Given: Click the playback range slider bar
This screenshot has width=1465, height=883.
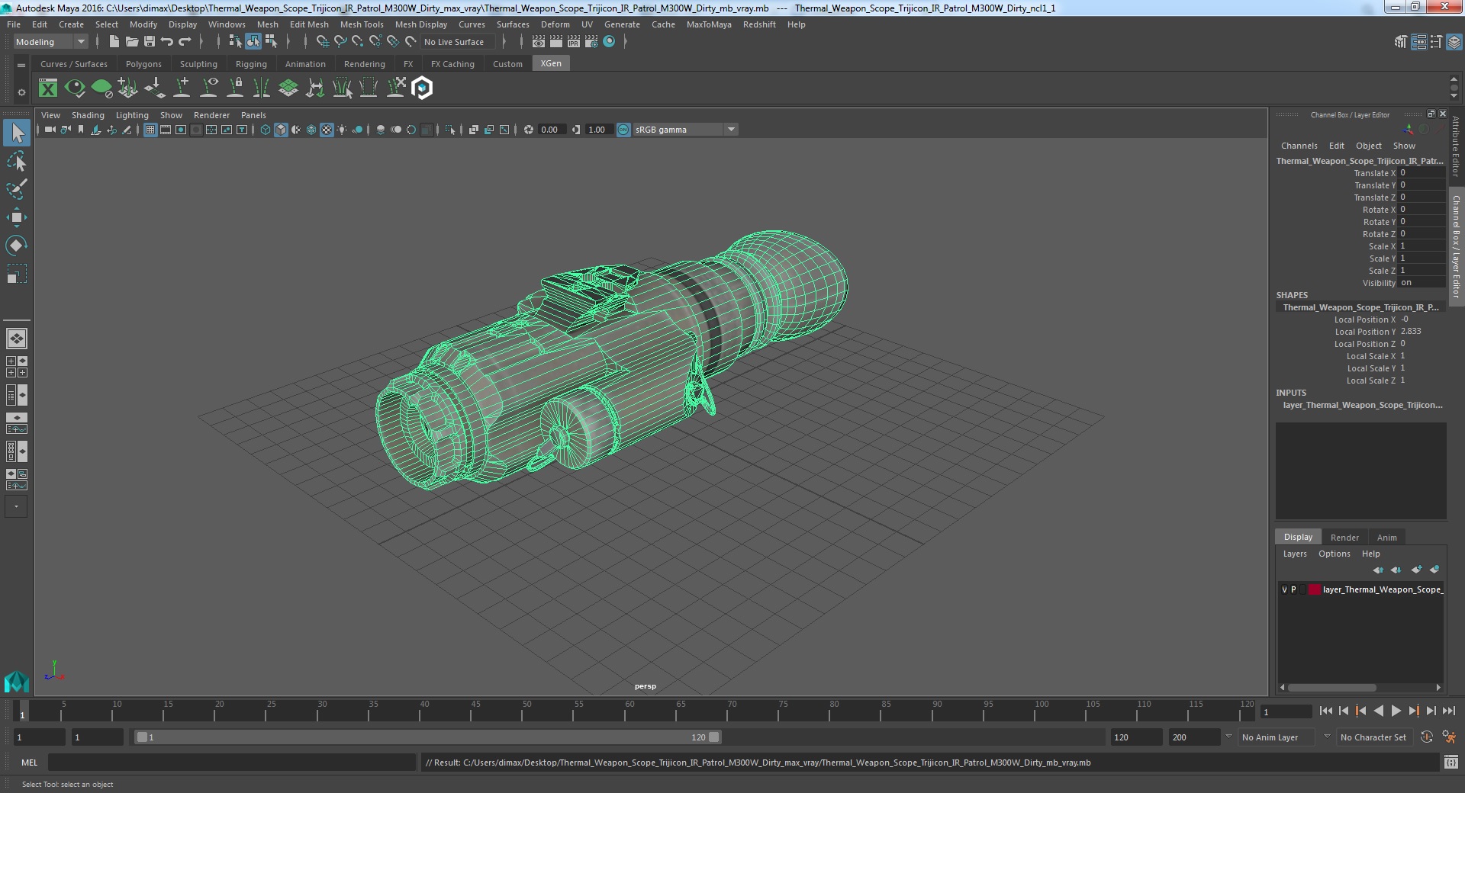Looking at the screenshot, I should pyautogui.click(x=427, y=737).
